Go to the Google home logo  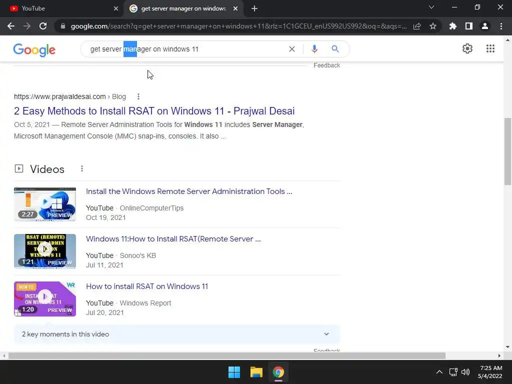[34, 49]
